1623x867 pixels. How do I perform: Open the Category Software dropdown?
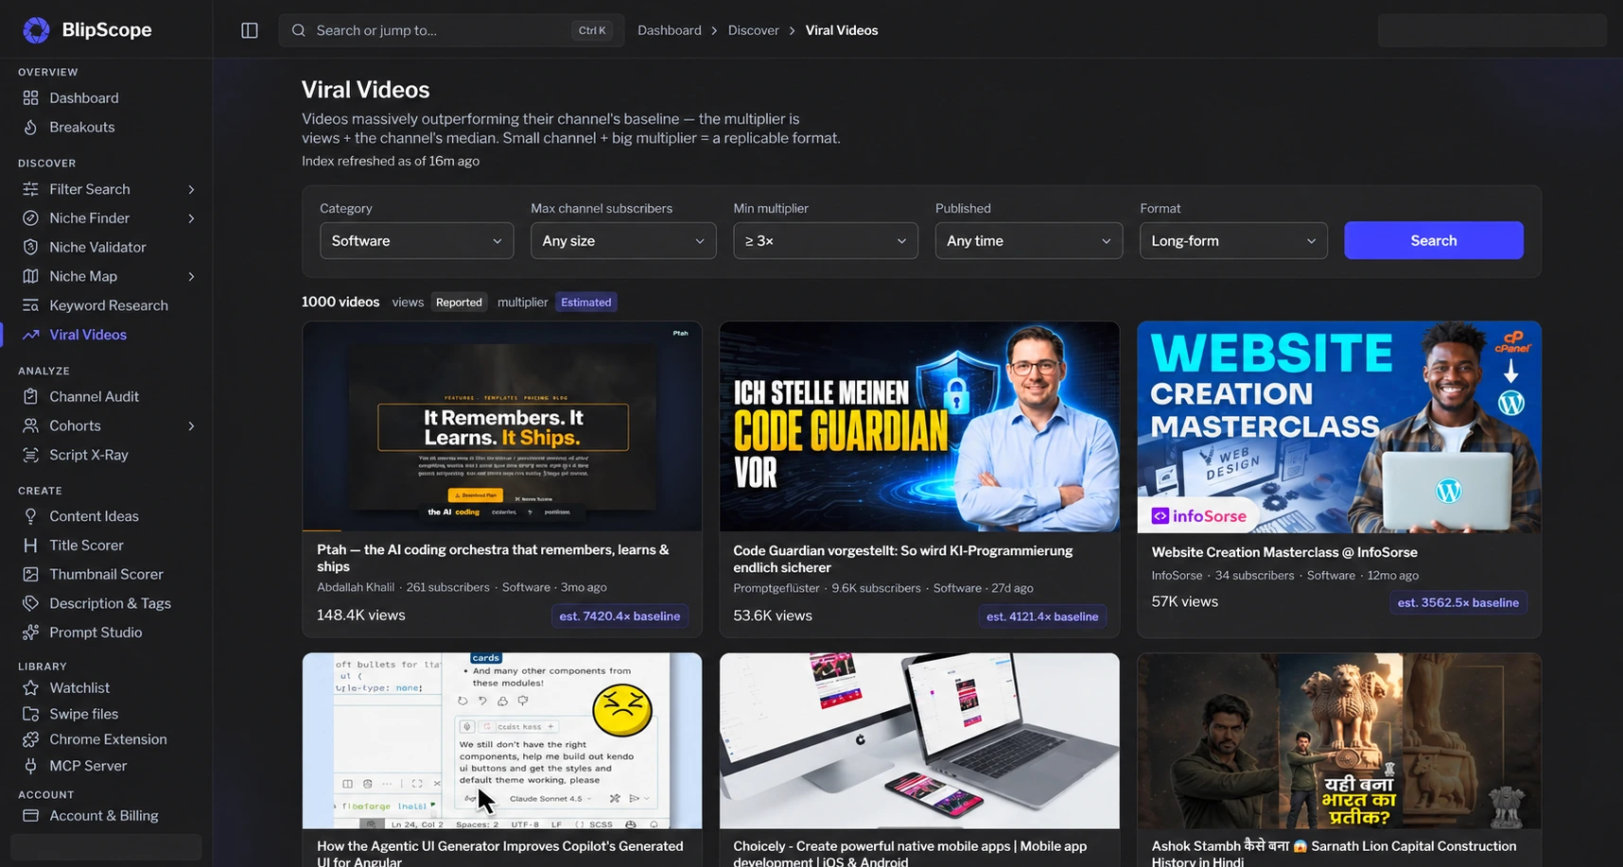(416, 240)
